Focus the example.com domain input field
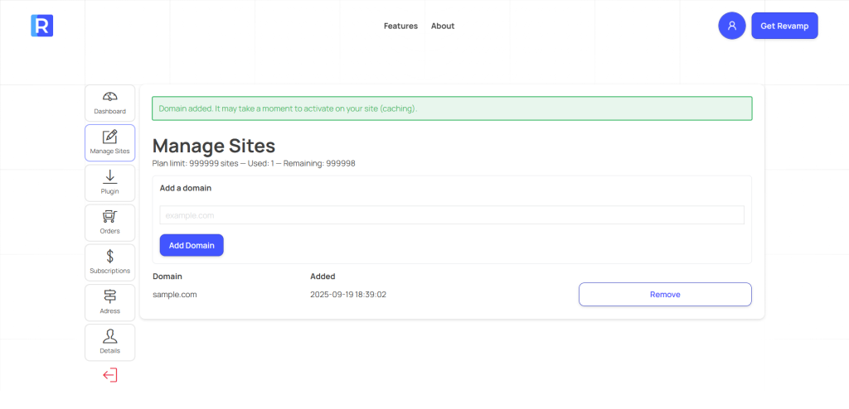 [452, 215]
